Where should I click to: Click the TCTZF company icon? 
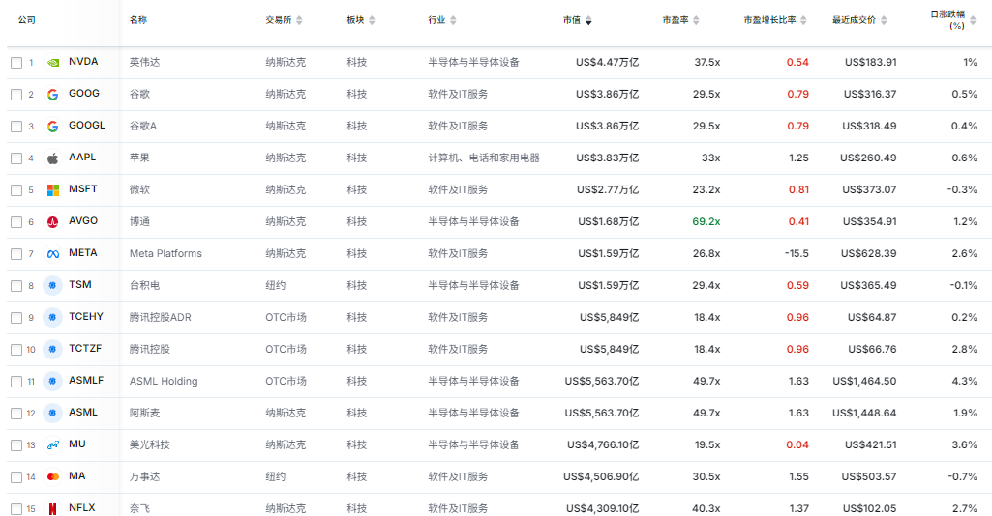click(53, 349)
